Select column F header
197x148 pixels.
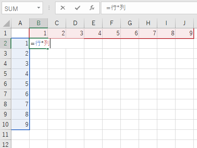[x=111, y=23]
